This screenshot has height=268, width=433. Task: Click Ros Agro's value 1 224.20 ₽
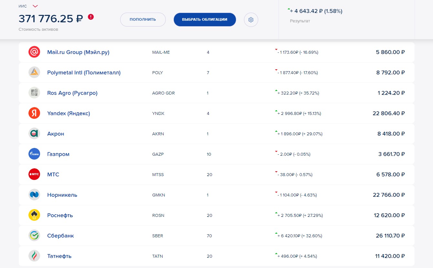pos(391,93)
